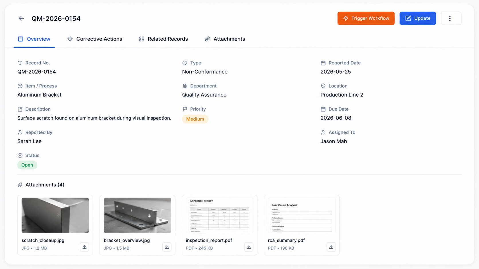
Task: Click the Open status badge
Action: pyautogui.click(x=27, y=165)
